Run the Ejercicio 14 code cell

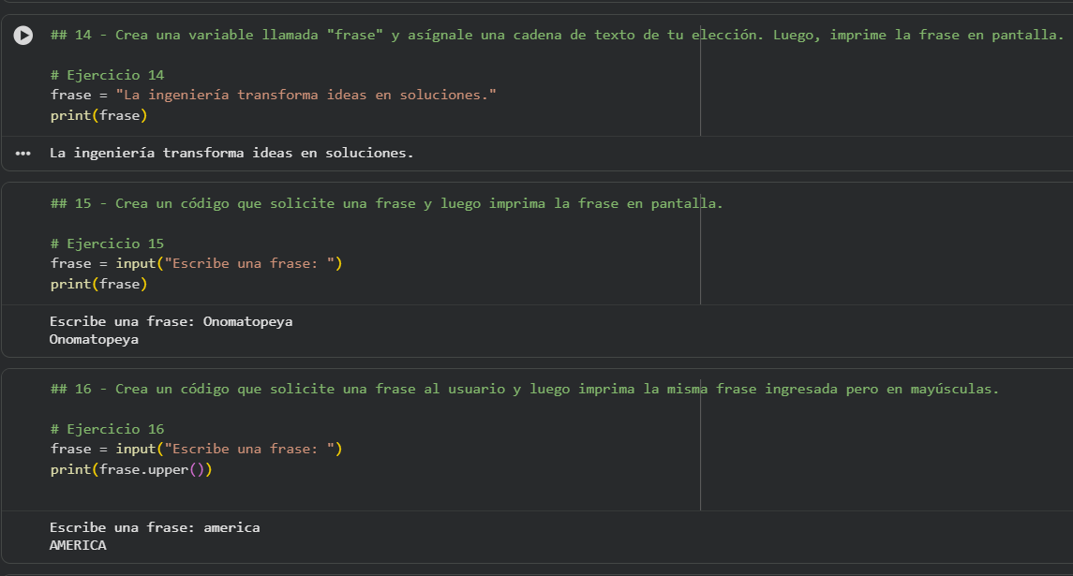pyautogui.click(x=23, y=36)
